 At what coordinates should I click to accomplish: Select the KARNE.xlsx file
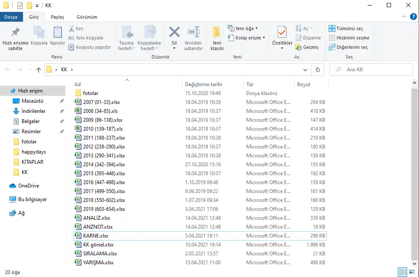96,236
